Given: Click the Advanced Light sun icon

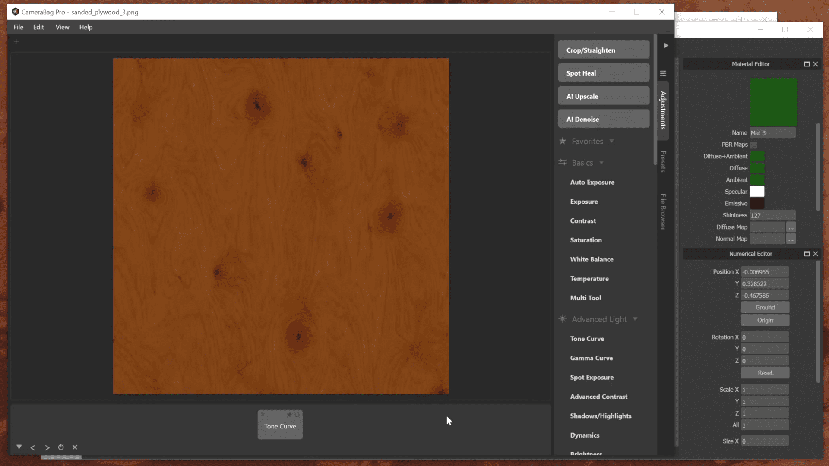Looking at the screenshot, I should click(563, 319).
